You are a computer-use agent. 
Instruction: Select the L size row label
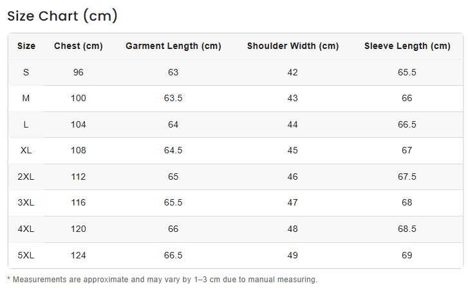26,124
